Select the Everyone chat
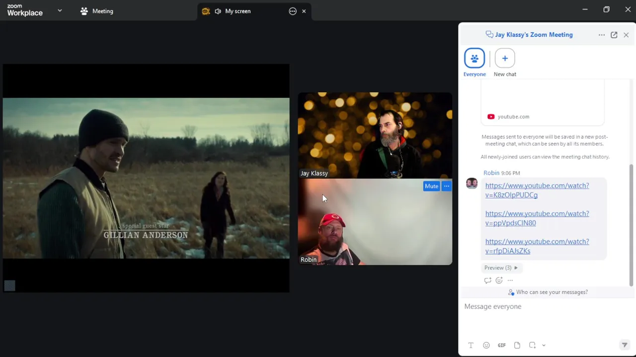636x357 pixels. click(x=475, y=62)
